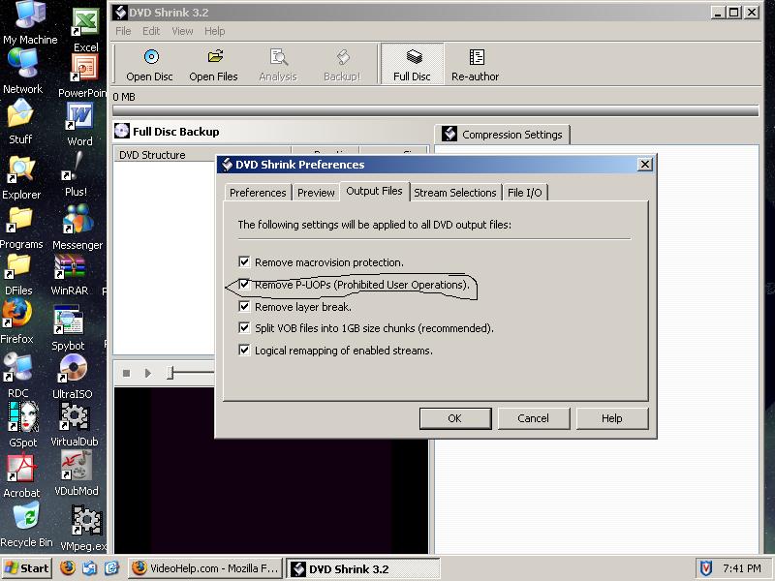Click the DVD Structure column header
This screenshot has width=775, height=581.
click(x=202, y=155)
